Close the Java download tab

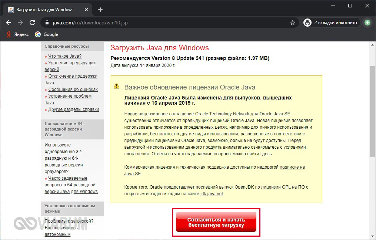pyautogui.click(x=88, y=10)
